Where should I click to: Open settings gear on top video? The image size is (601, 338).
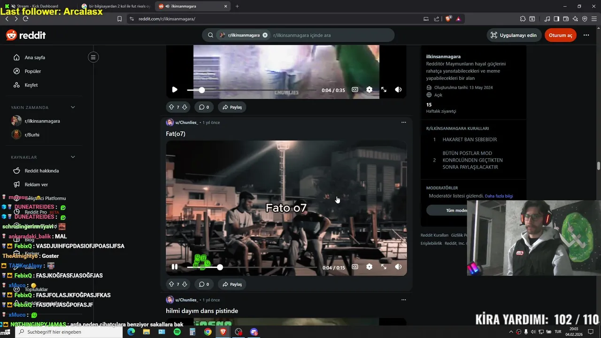[370, 90]
